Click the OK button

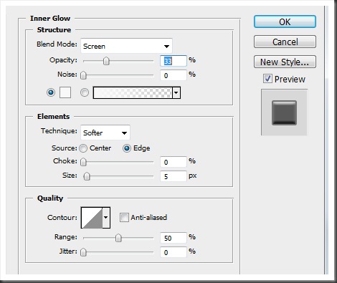(285, 21)
